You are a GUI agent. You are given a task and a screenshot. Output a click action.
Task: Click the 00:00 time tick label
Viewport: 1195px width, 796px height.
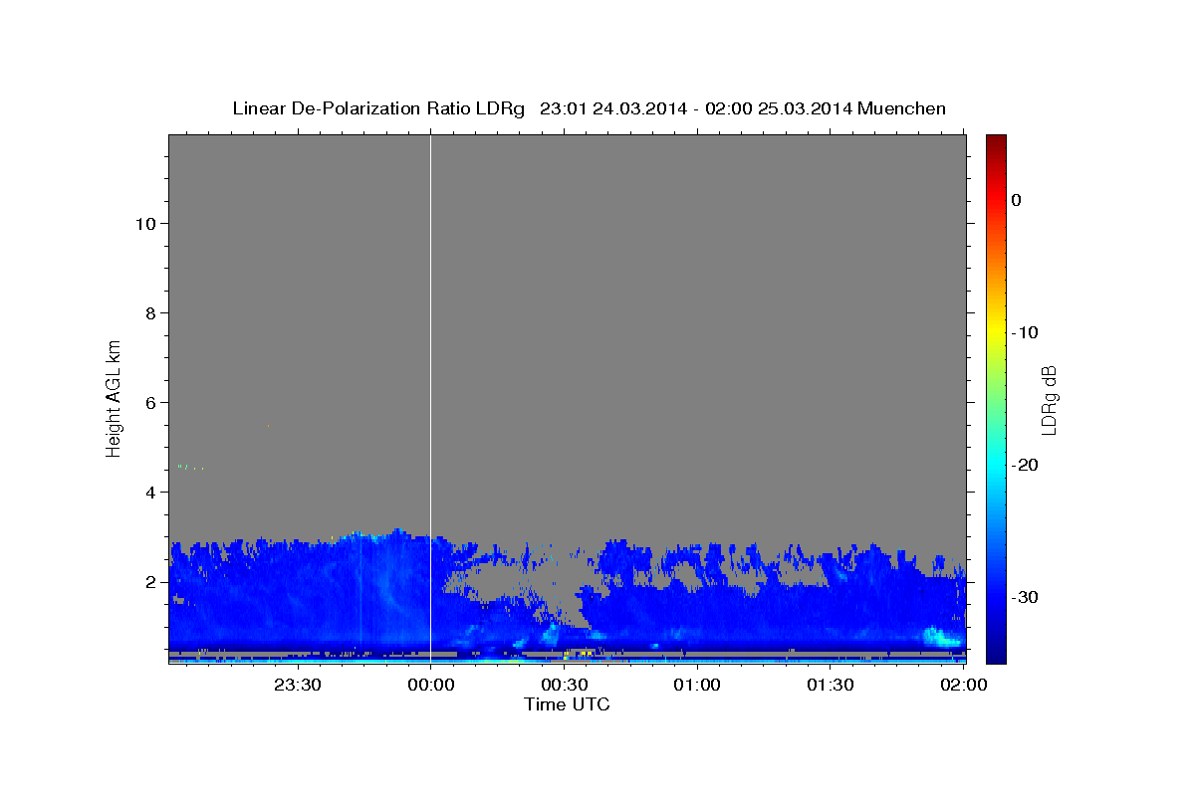tap(430, 685)
